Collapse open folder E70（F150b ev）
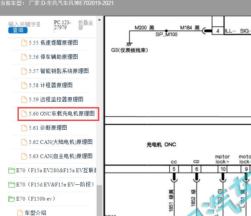251x216 pixels. coord(35,199)
